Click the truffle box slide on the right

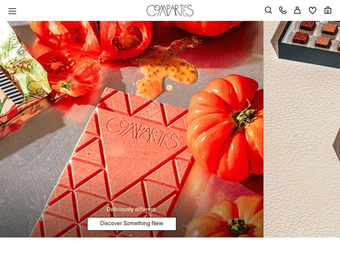[x=301, y=129]
